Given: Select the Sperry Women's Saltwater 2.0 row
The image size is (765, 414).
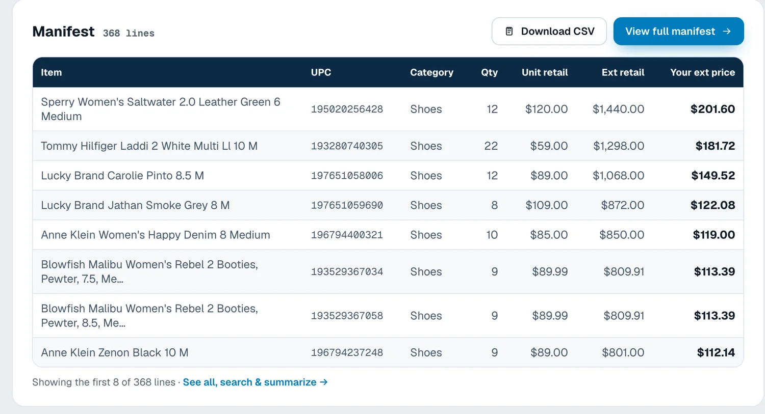Looking at the screenshot, I should 388,109.
